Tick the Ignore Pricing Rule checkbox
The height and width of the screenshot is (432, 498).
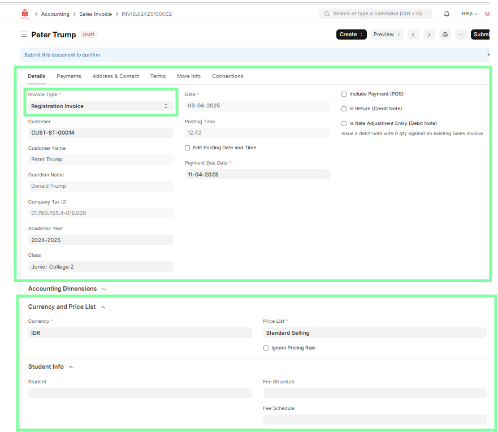[x=266, y=348]
